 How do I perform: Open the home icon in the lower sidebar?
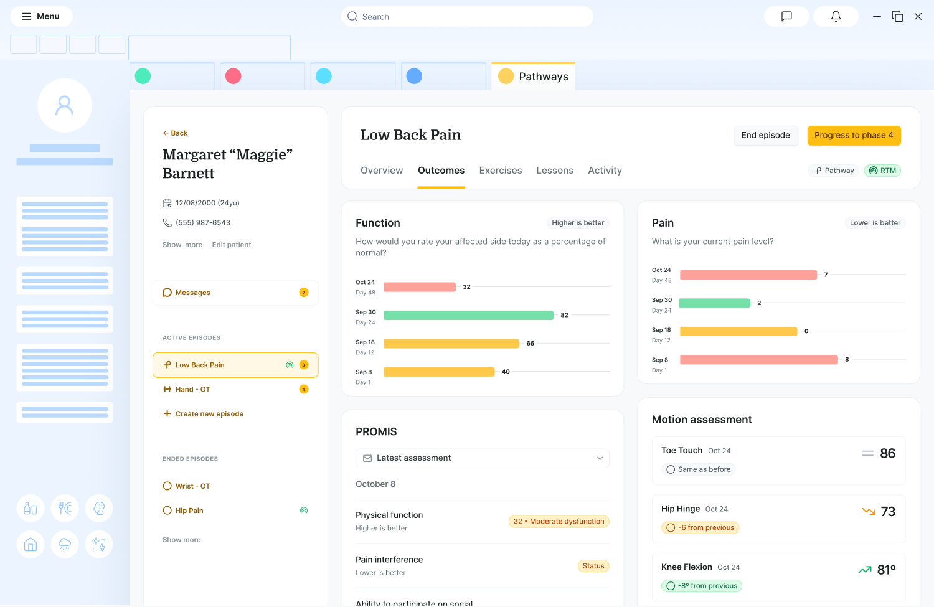point(30,544)
